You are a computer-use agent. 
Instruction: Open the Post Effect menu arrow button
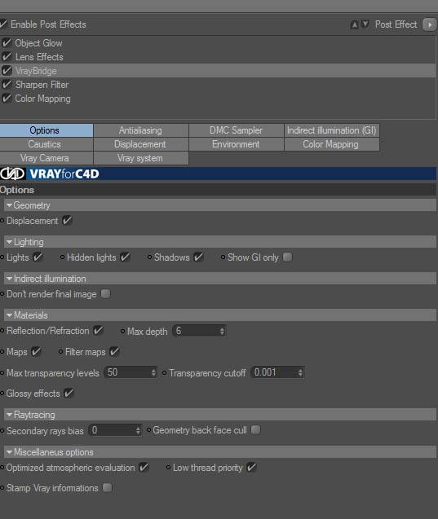click(429, 24)
